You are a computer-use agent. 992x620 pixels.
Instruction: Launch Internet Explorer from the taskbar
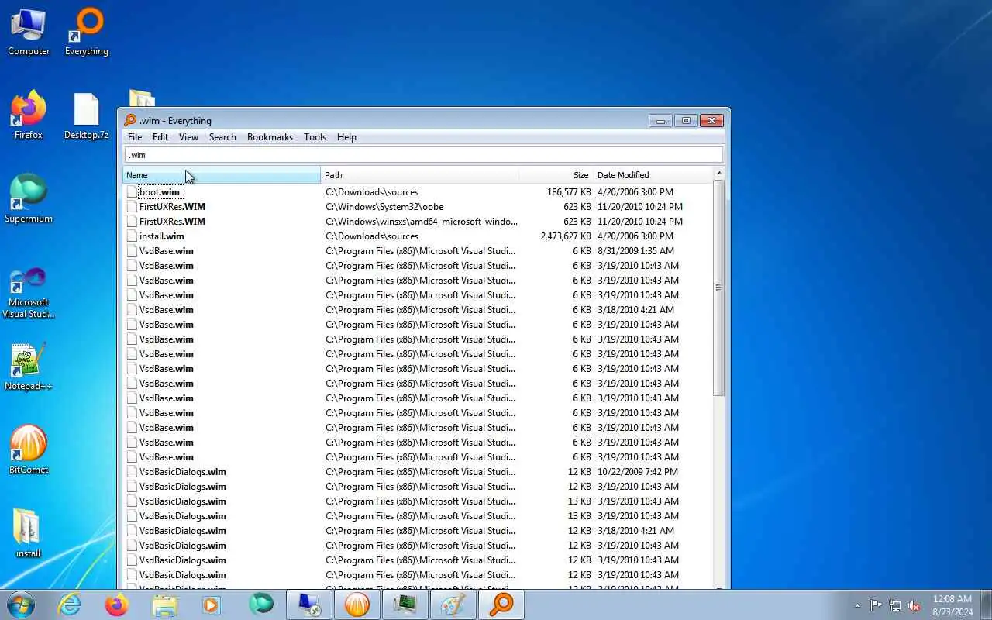click(70, 604)
